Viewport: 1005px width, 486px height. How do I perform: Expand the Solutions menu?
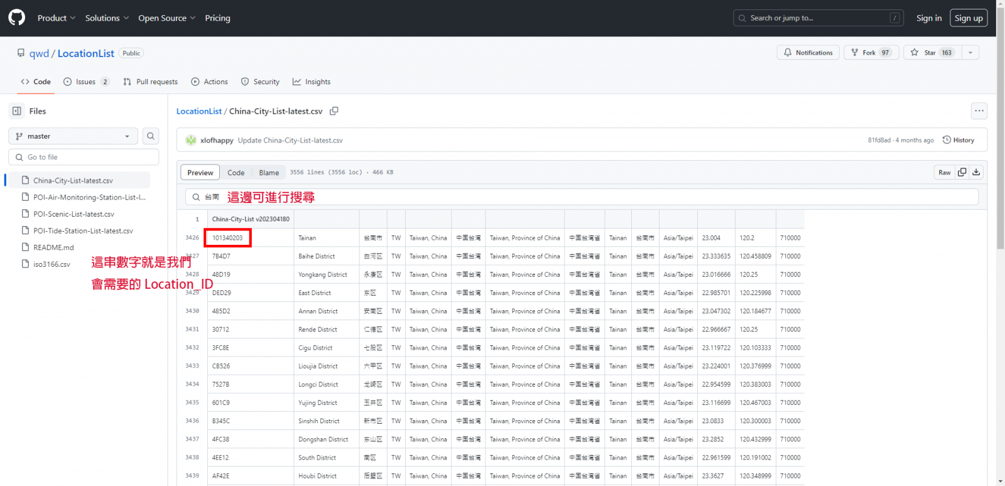pyautogui.click(x=107, y=18)
